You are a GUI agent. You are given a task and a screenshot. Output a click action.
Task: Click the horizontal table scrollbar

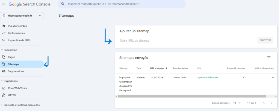tap(192, 96)
